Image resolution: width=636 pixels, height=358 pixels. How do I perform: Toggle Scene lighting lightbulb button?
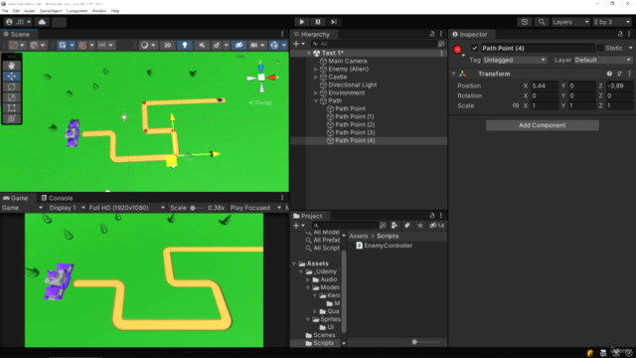[185, 45]
